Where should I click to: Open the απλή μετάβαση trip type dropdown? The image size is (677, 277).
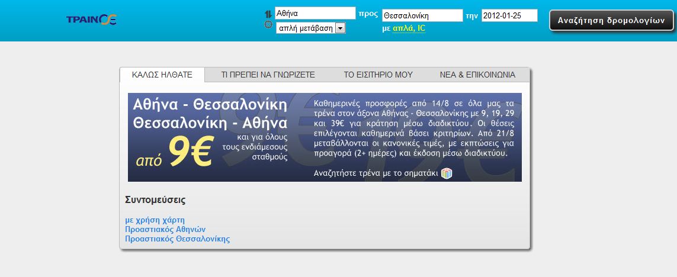pos(311,28)
